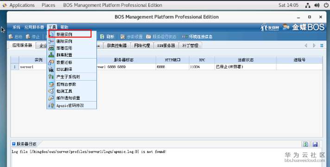Click the 进程号 column header
Image resolution: width=330 pixels, height=167 pixels.
tap(299, 60)
